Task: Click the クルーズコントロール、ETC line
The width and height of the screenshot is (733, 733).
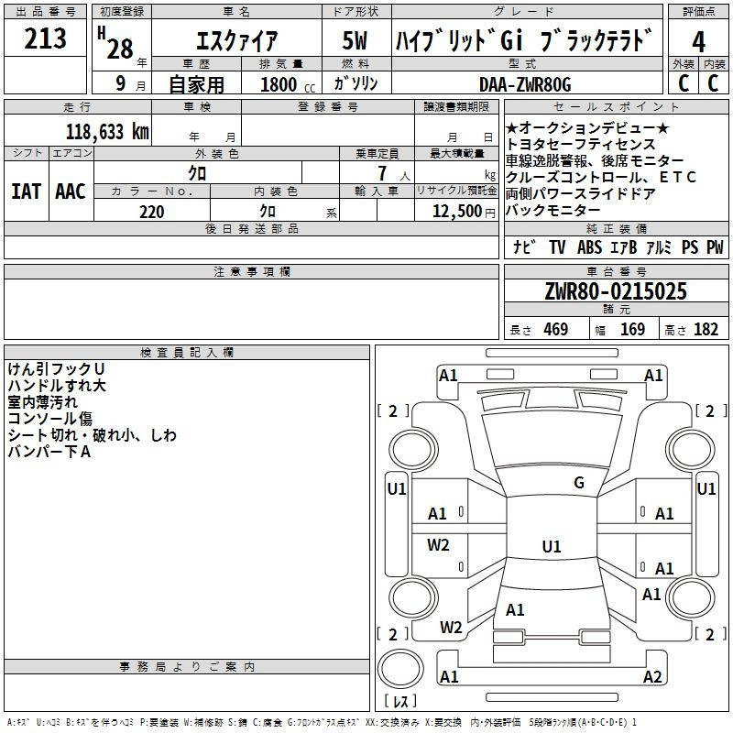Action: pos(601,177)
